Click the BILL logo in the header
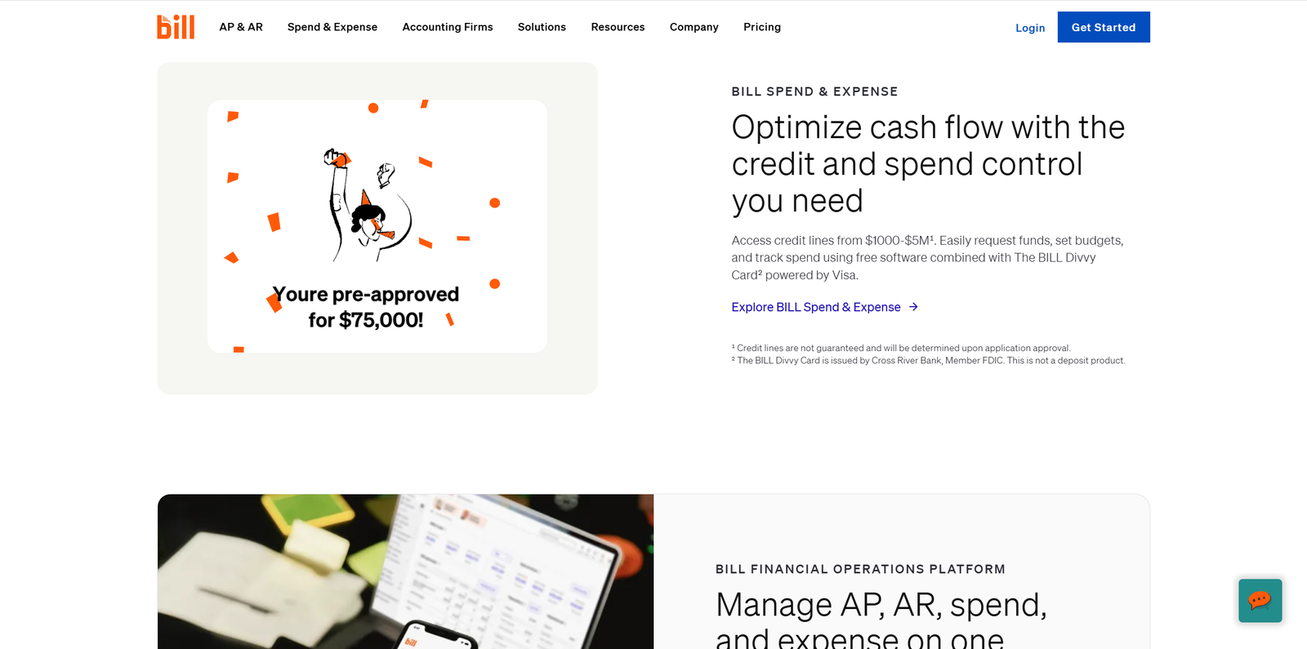Screen dimensions: 1307x649 click(x=176, y=27)
